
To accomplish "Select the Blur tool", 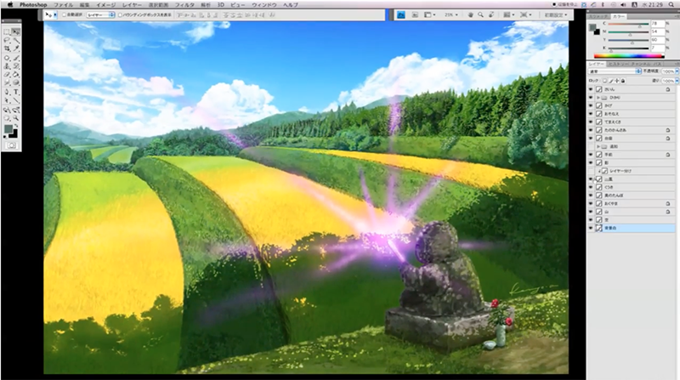I will [x=7, y=82].
